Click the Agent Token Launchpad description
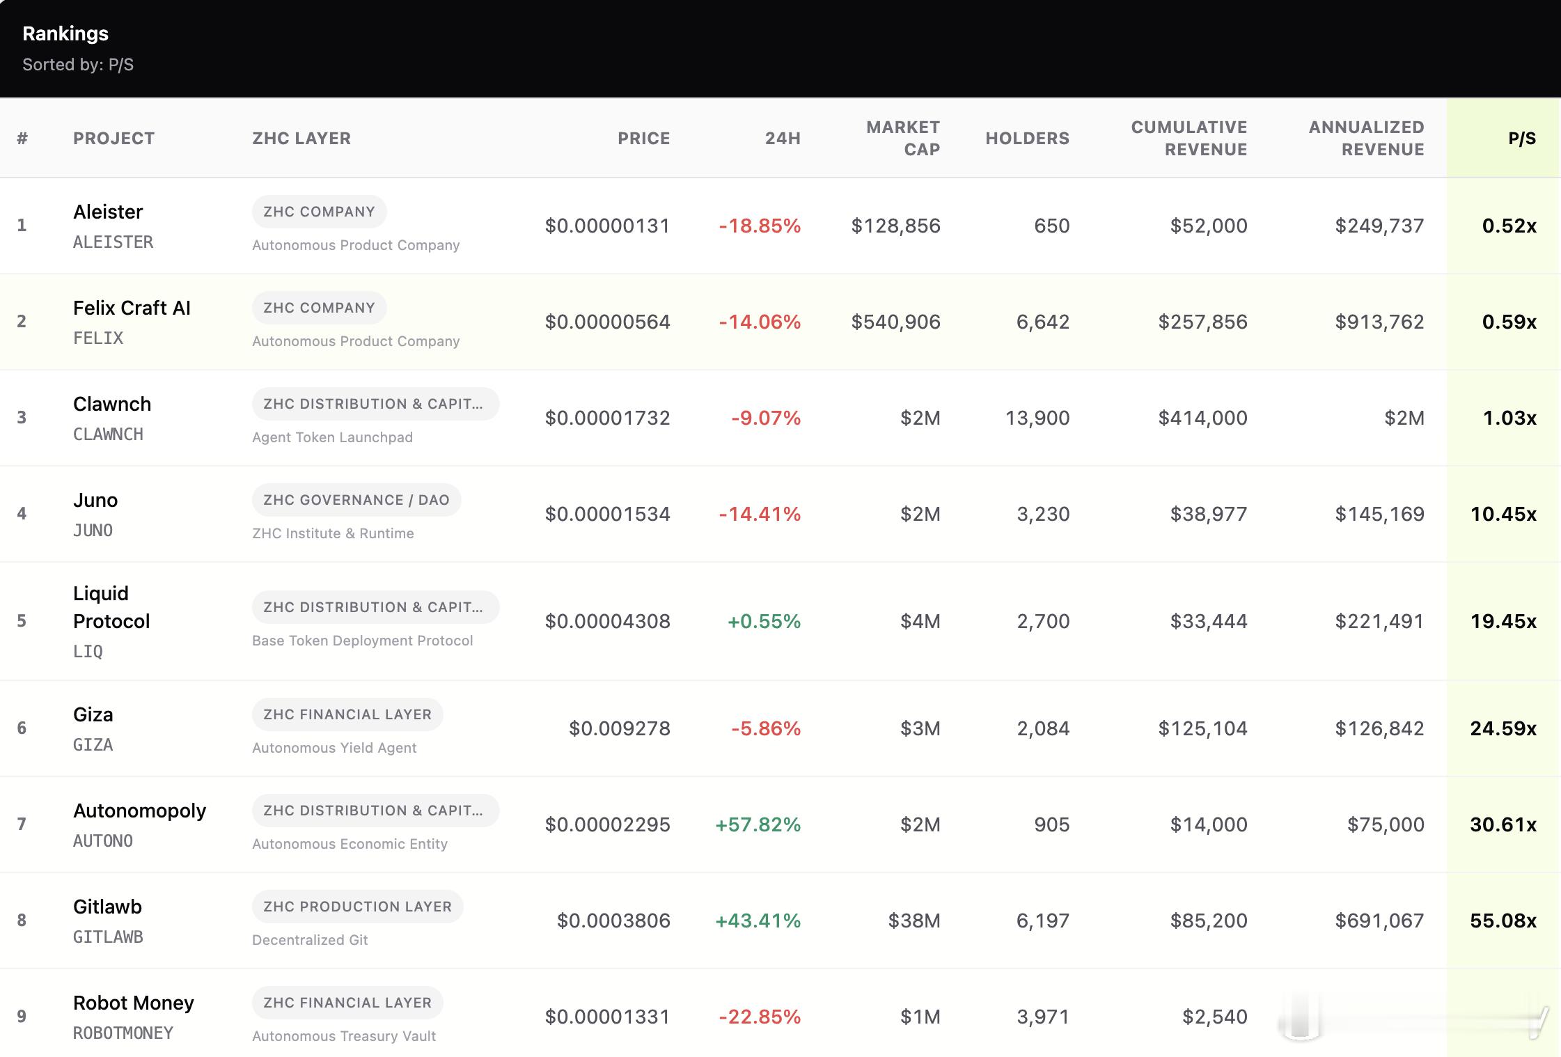The height and width of the screenshot is (1057, 1561). pos(332,437)
